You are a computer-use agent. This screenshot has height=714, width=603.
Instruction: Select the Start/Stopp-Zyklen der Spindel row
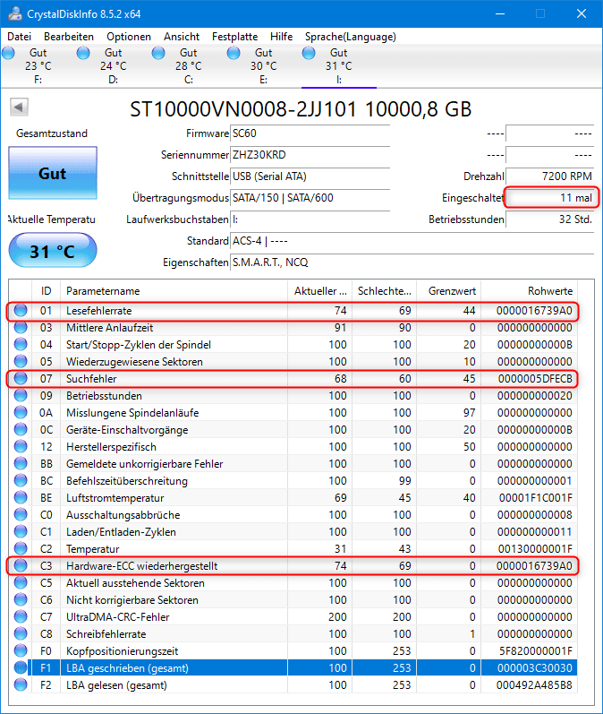(x=293, y=344)
